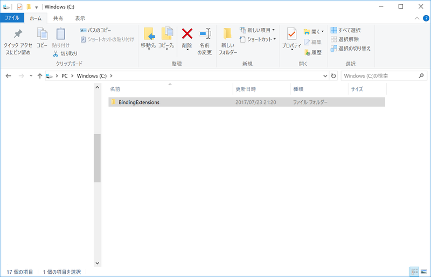Click the drive icon in the title bar
Screen dimensions: 431x277
click(x=6, y=7)
